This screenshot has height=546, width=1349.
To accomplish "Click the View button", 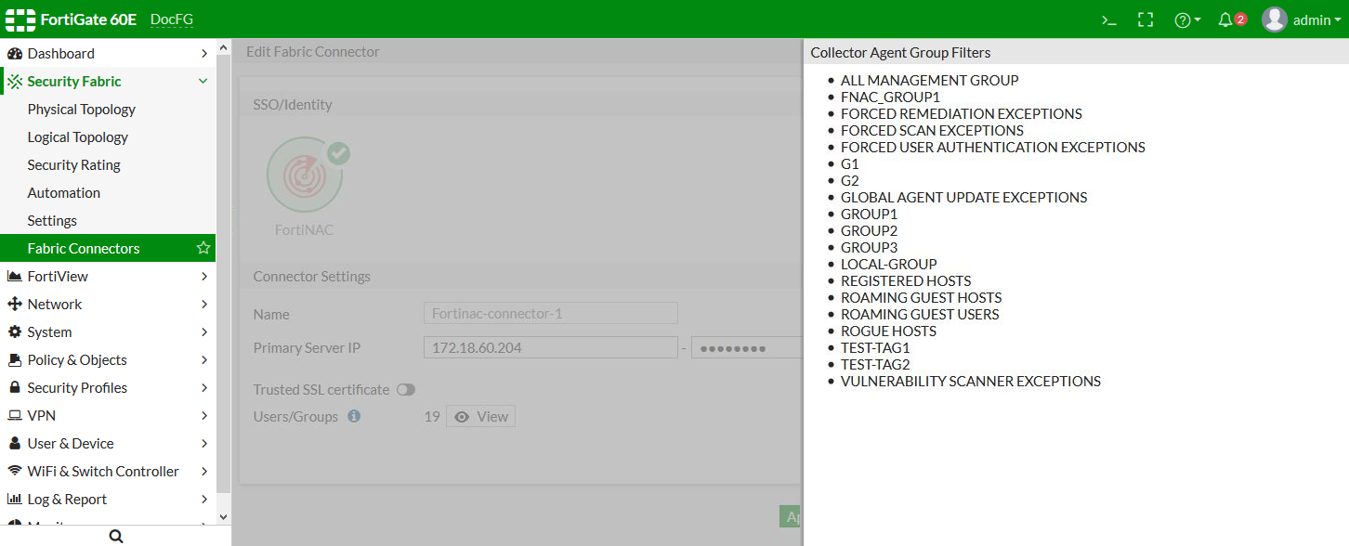I will point(480,417).
